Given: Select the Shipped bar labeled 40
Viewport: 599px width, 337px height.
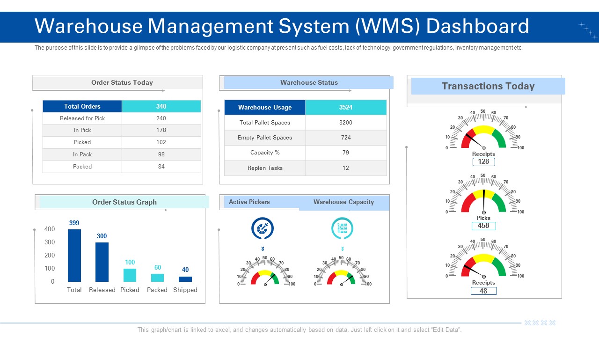Looking at the screenshot, I should pos(185,279).
